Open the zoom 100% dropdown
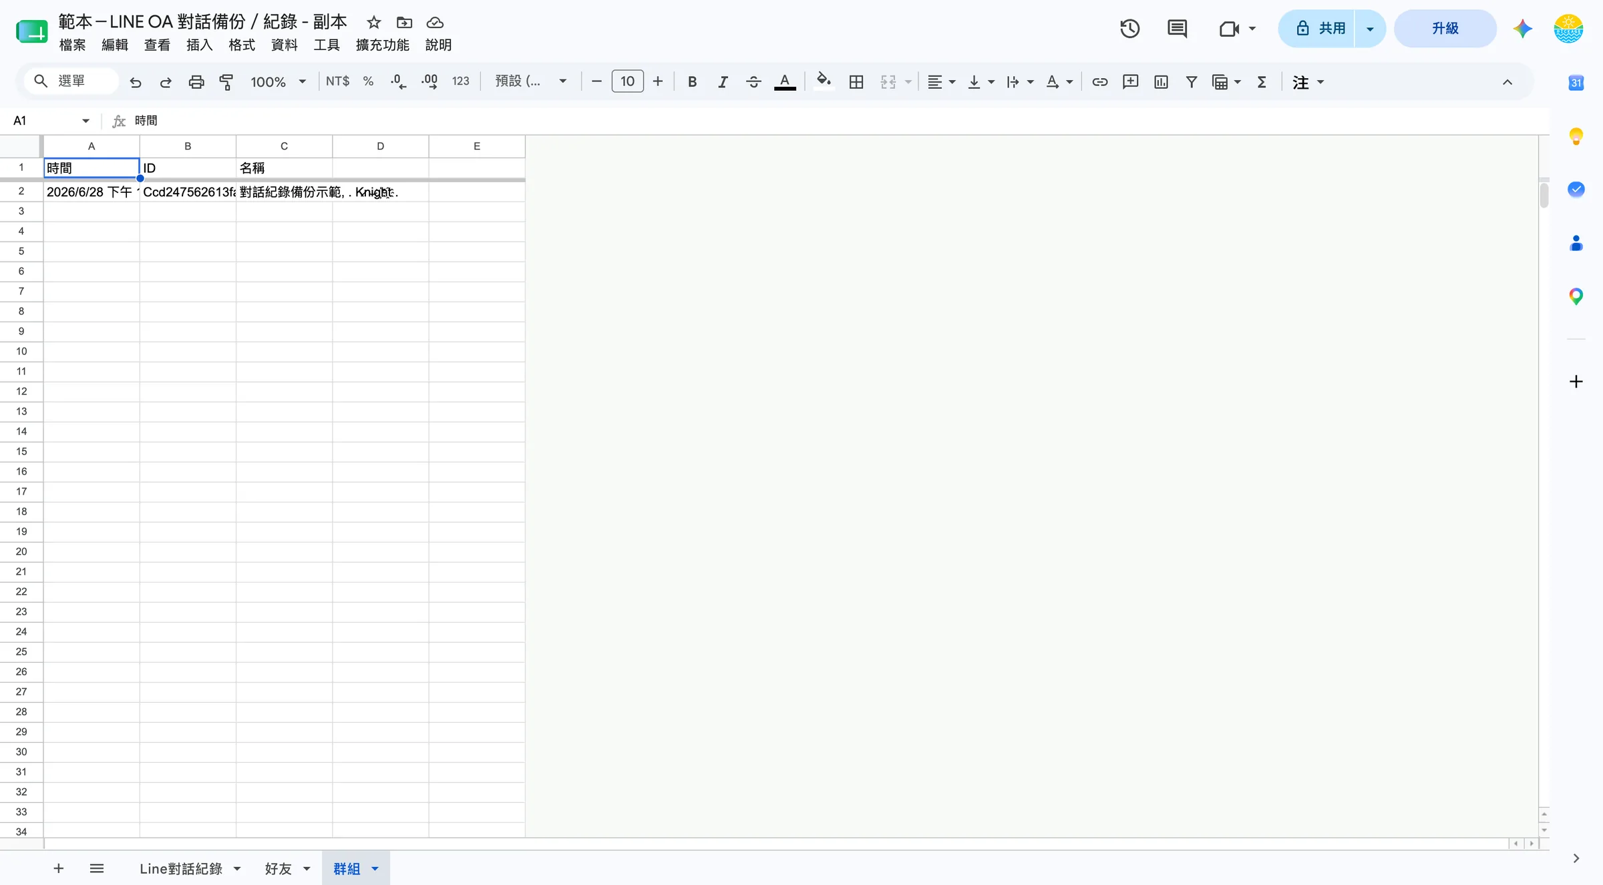Image resolution: width=1603 pixels, height=885 pixels. [278, 82]
